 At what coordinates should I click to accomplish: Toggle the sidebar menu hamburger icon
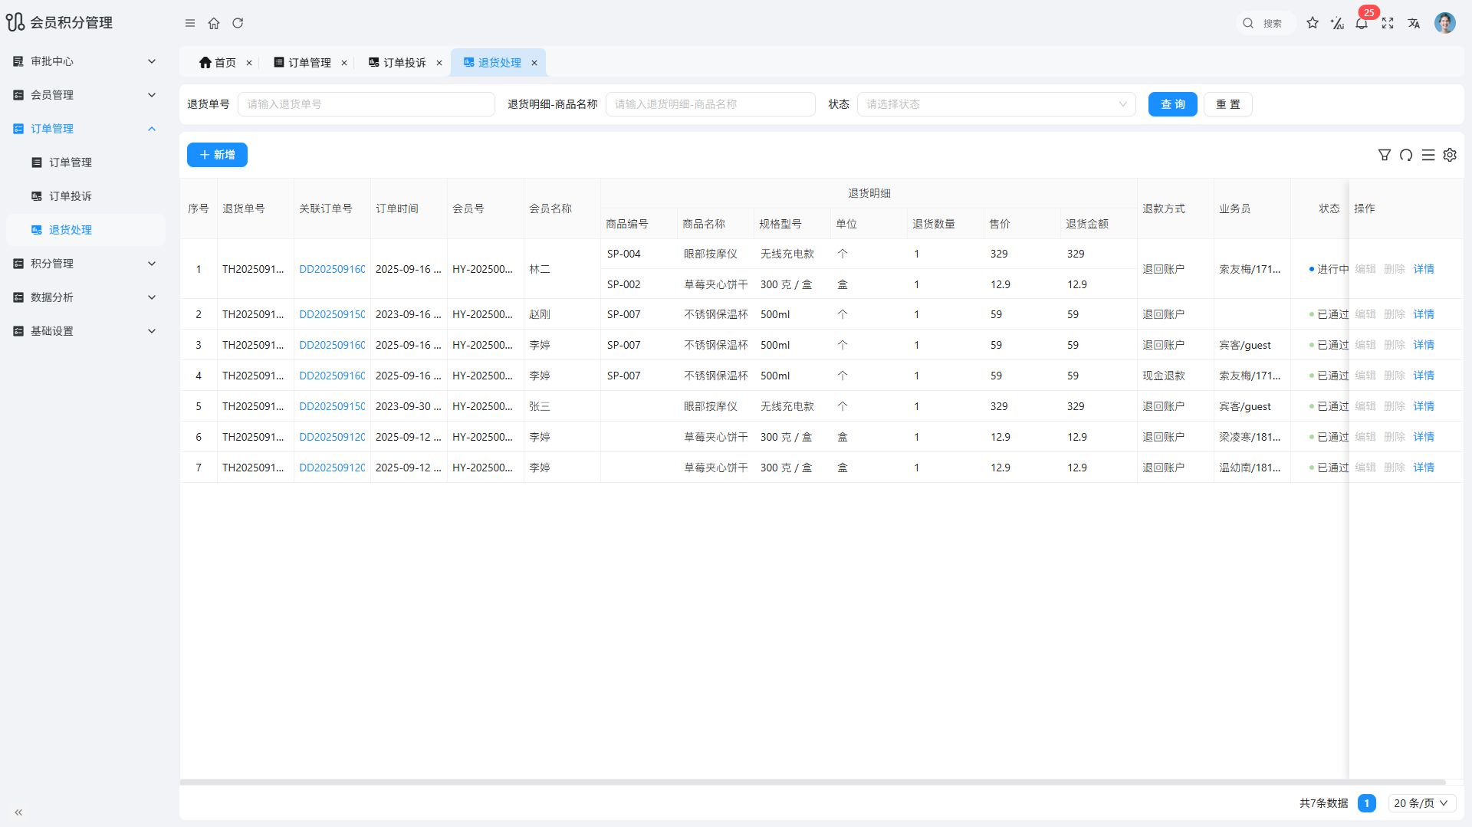click(190, 23)
